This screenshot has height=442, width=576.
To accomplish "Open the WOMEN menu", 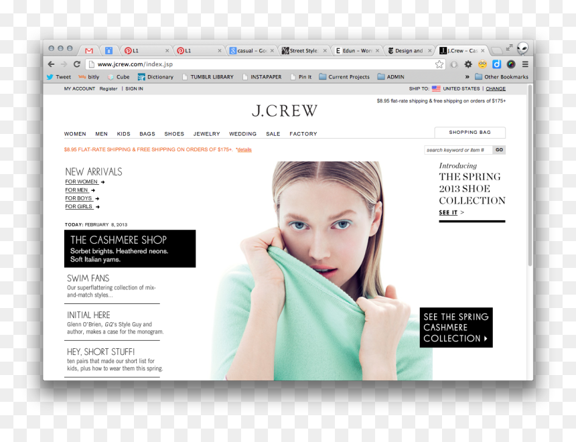I will [x=75, y=134].
